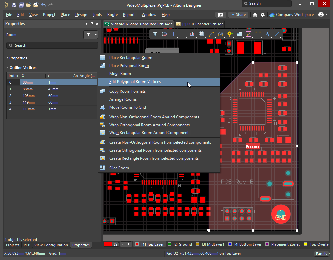Click the selection filter funnel in Active Bar

pyautogui.click(x=155, y=34)
